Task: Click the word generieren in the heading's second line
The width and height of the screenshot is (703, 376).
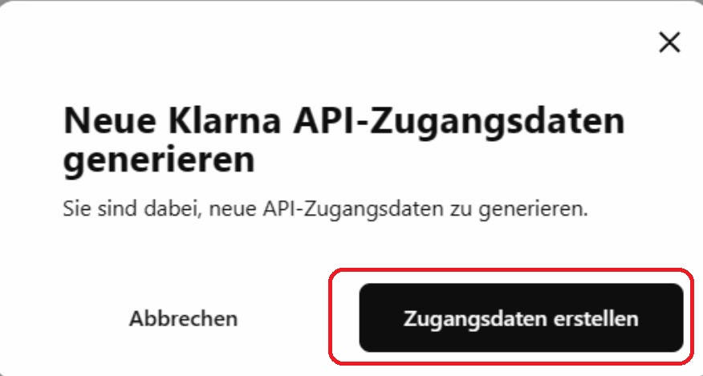Action: click(159, 160)
